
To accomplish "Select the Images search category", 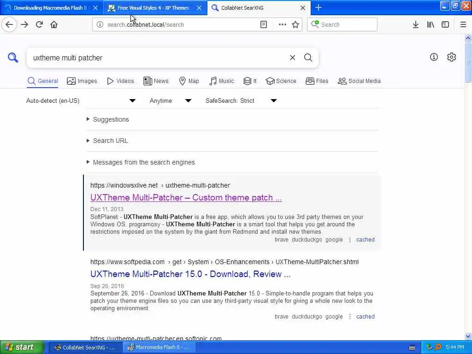I will (x=82, y=81).
